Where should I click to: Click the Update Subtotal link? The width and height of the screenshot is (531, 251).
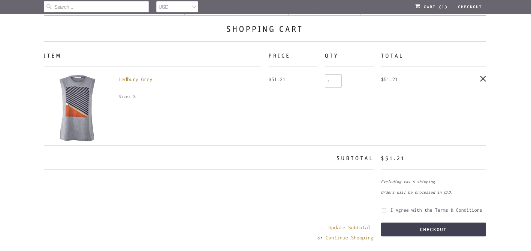[x=349, y=227]
